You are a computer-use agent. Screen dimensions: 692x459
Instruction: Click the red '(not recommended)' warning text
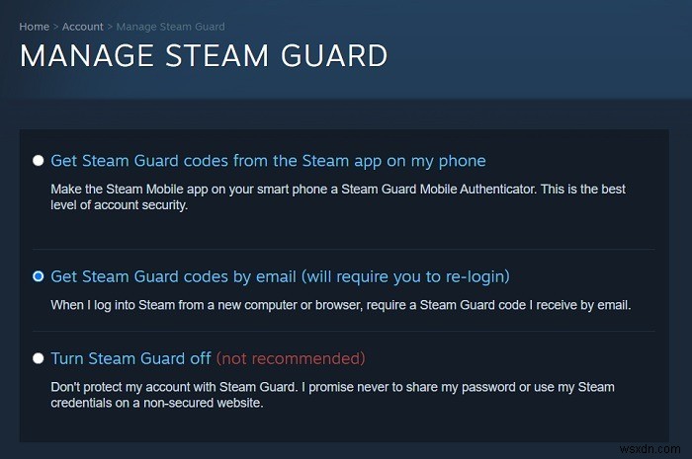[291, 358]
